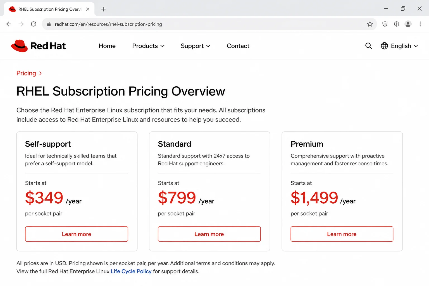Bookmark this page with the star icon
429x286 pixels.
click(370, 24)
